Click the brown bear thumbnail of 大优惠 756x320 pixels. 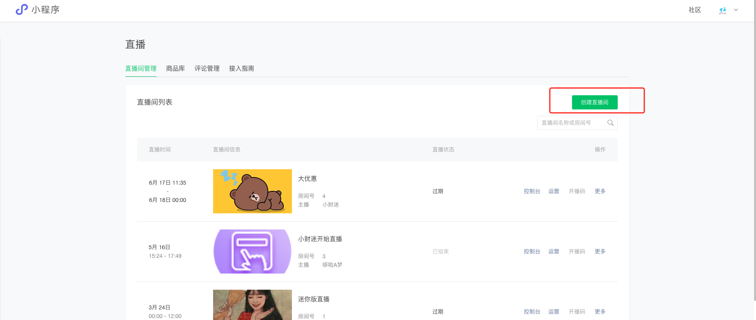[253, 191]
